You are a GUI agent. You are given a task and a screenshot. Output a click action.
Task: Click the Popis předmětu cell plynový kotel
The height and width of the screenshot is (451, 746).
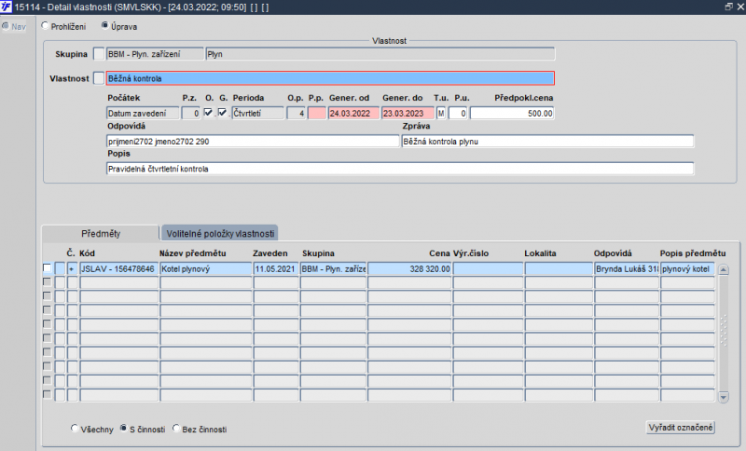[x=687, y=268]
